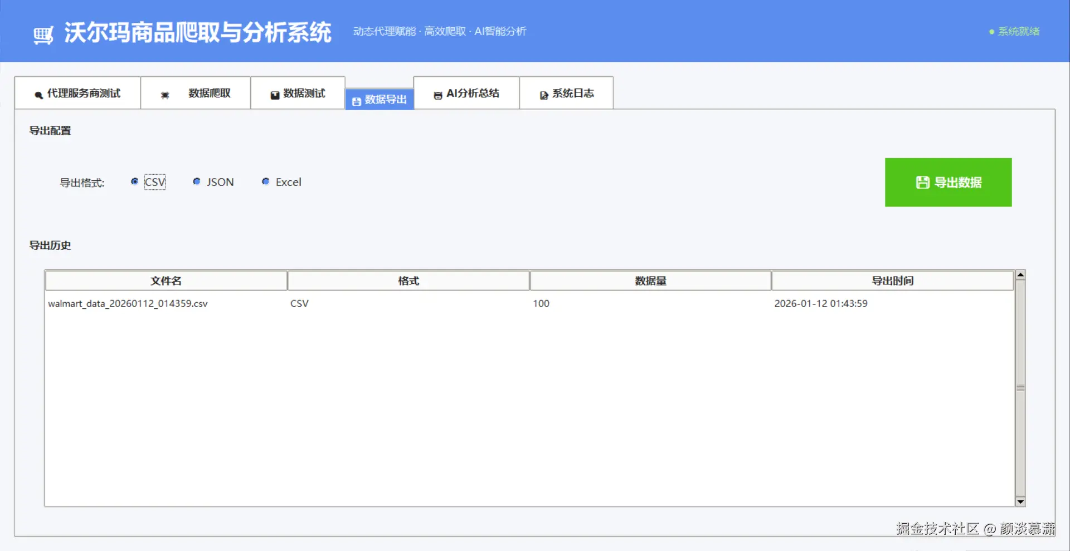1070x551 pixels.
Task: Click the CSV format cell in history
Action: click(x=299, y=303)
